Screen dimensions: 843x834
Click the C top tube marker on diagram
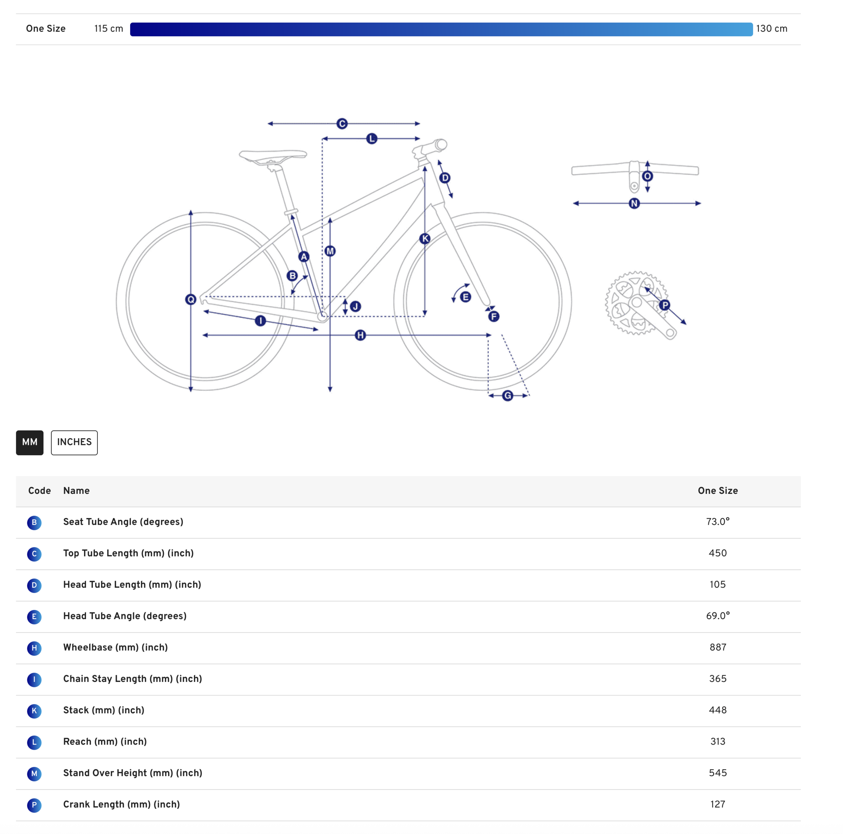pos(342,123)
